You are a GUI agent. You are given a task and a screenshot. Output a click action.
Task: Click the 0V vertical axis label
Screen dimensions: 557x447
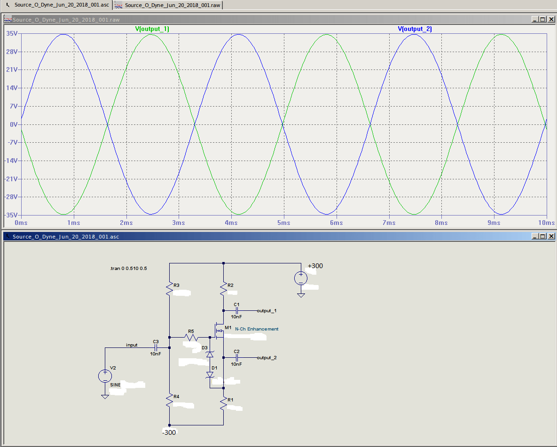click(x=14, y=124)
